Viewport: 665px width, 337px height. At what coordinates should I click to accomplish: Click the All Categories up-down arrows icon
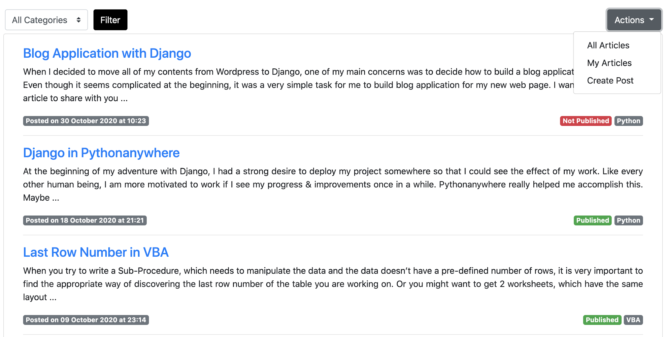click(79, 20)
